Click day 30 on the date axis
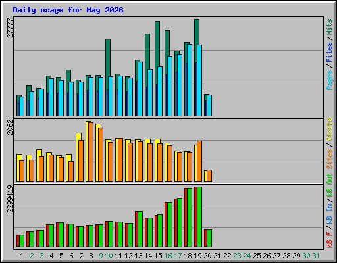Screen dimensions: 337x263 point(306,256)
